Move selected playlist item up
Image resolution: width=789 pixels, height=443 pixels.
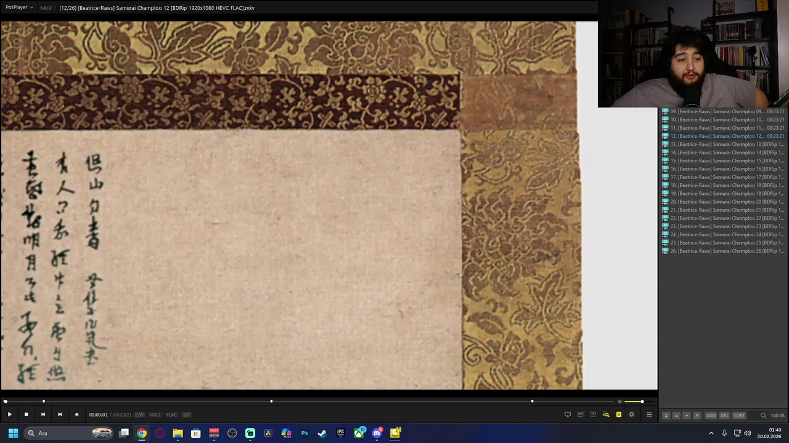click(x=676, y=415)
